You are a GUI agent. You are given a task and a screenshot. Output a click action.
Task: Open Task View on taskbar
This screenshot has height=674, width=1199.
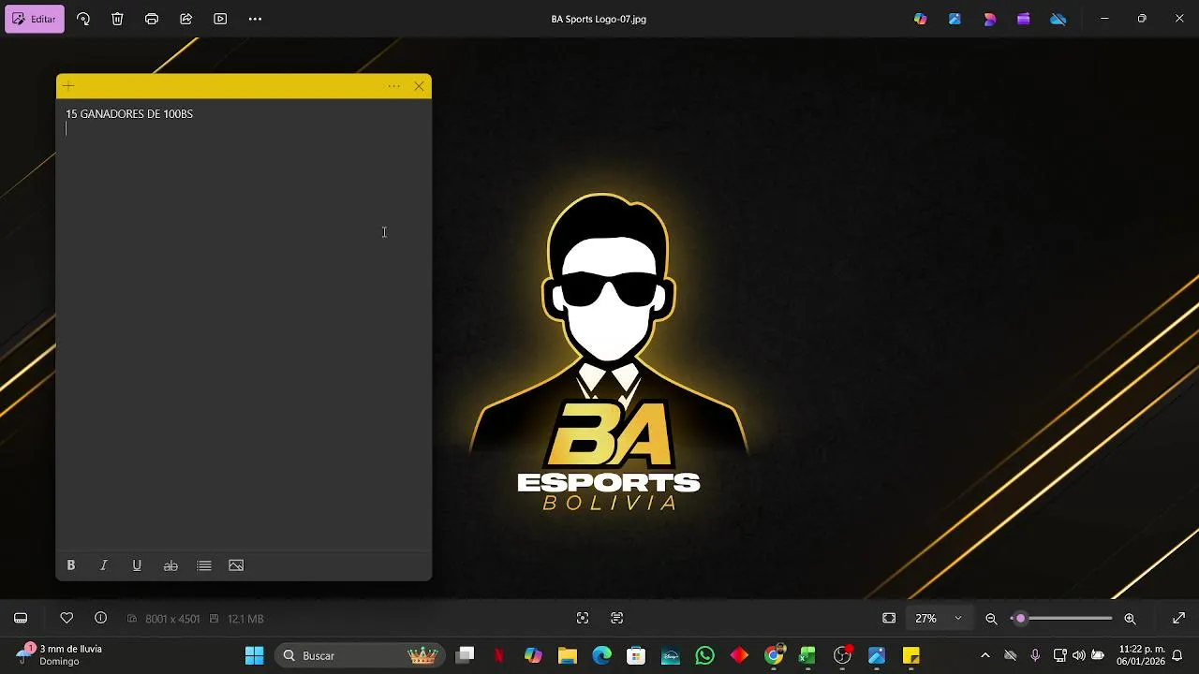tap(465, 655)
